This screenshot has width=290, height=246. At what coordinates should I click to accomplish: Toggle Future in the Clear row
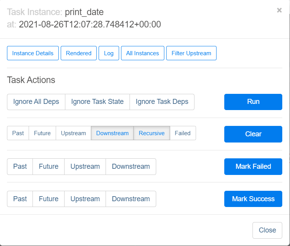coord(43,133)
